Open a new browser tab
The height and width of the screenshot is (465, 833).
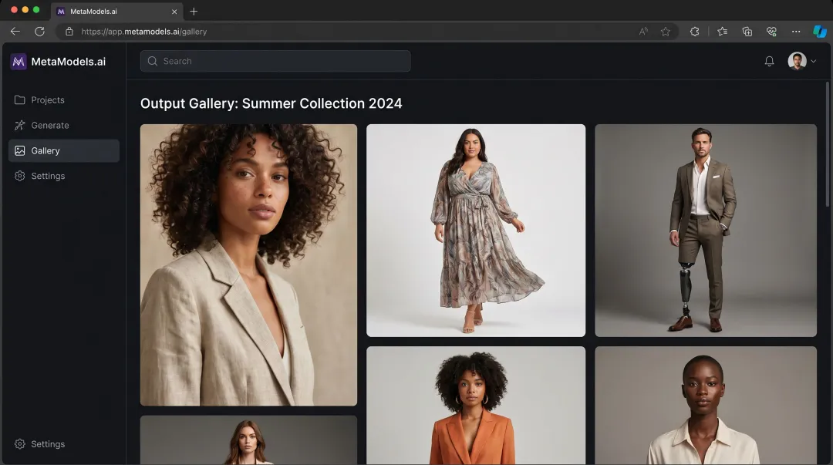pyautogui.click(x=194, y=11)
